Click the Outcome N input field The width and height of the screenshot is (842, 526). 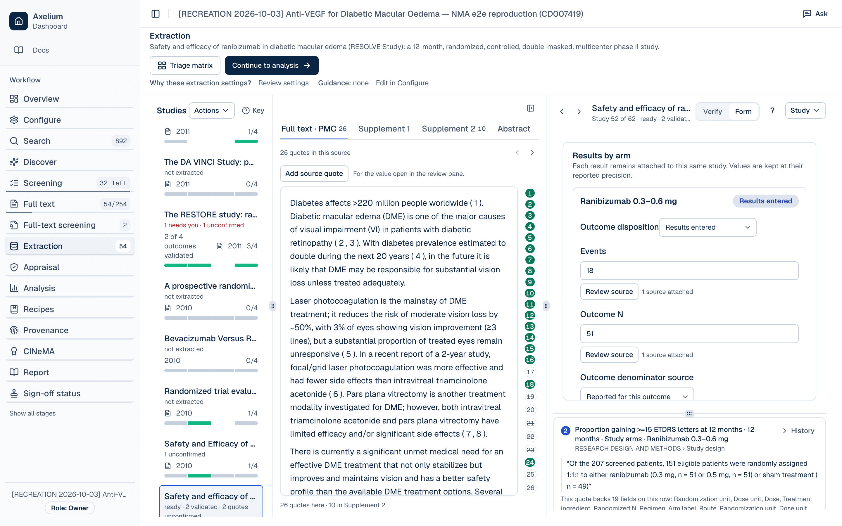(689, 334)
